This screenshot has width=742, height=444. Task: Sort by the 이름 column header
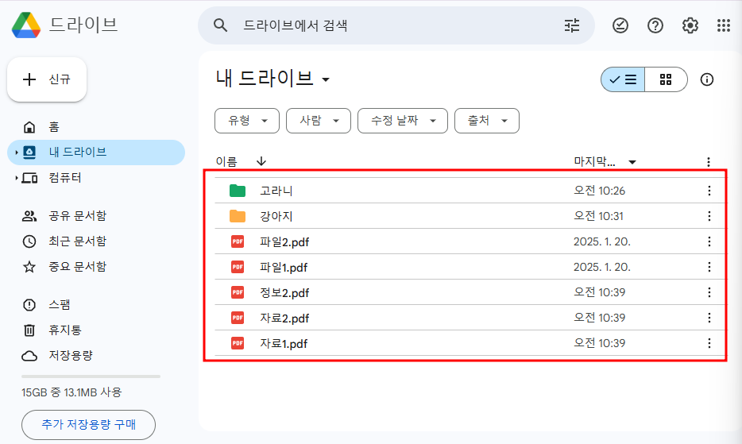[226, 162]
